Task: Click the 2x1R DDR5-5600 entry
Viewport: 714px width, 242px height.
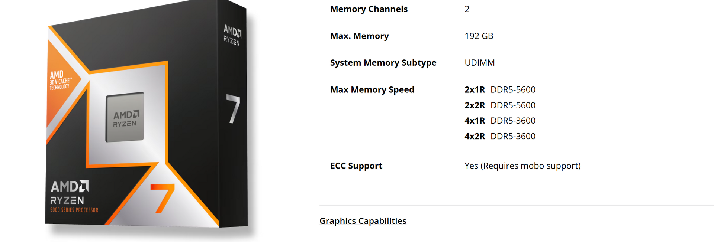Action: tap(500, 90)
